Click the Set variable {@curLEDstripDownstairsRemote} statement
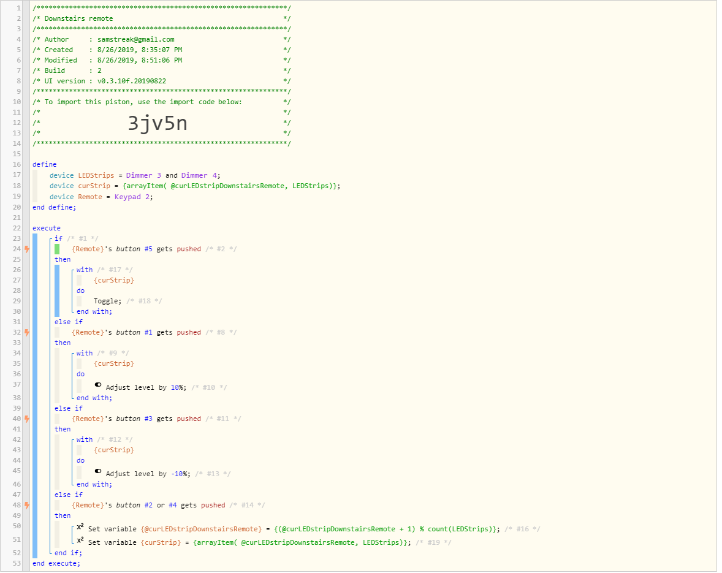The height and width of the screenshot is (573, 722). tap(294, 529)
